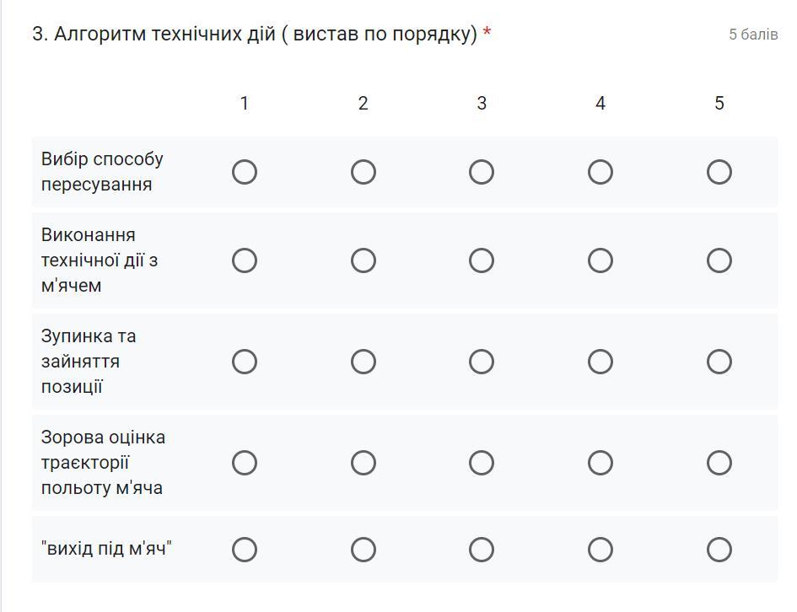
Task: Pick 2 for "Зупинка та зайняття позиції"
Action: 363,362
